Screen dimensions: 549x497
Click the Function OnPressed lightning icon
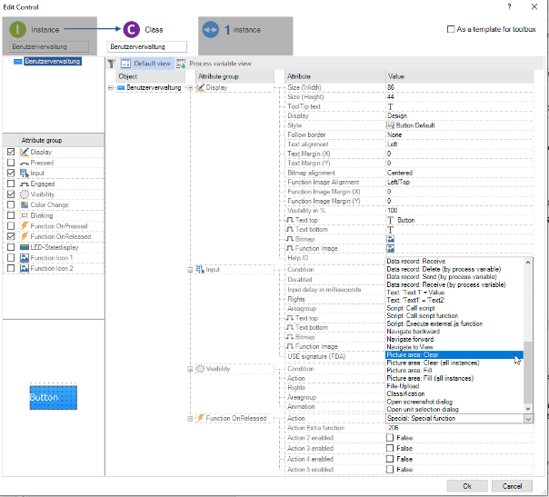(25, 226)
